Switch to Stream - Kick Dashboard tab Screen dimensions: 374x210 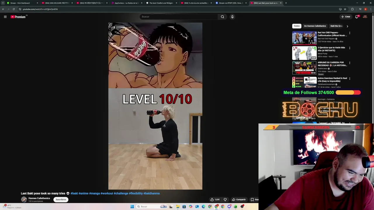coord(23,3)
